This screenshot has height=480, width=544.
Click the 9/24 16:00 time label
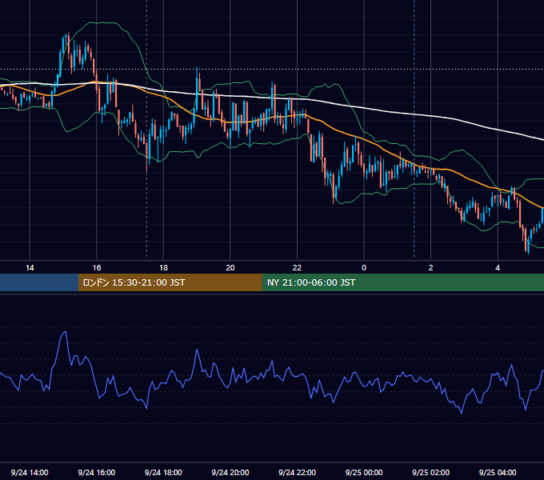(97, 472)
